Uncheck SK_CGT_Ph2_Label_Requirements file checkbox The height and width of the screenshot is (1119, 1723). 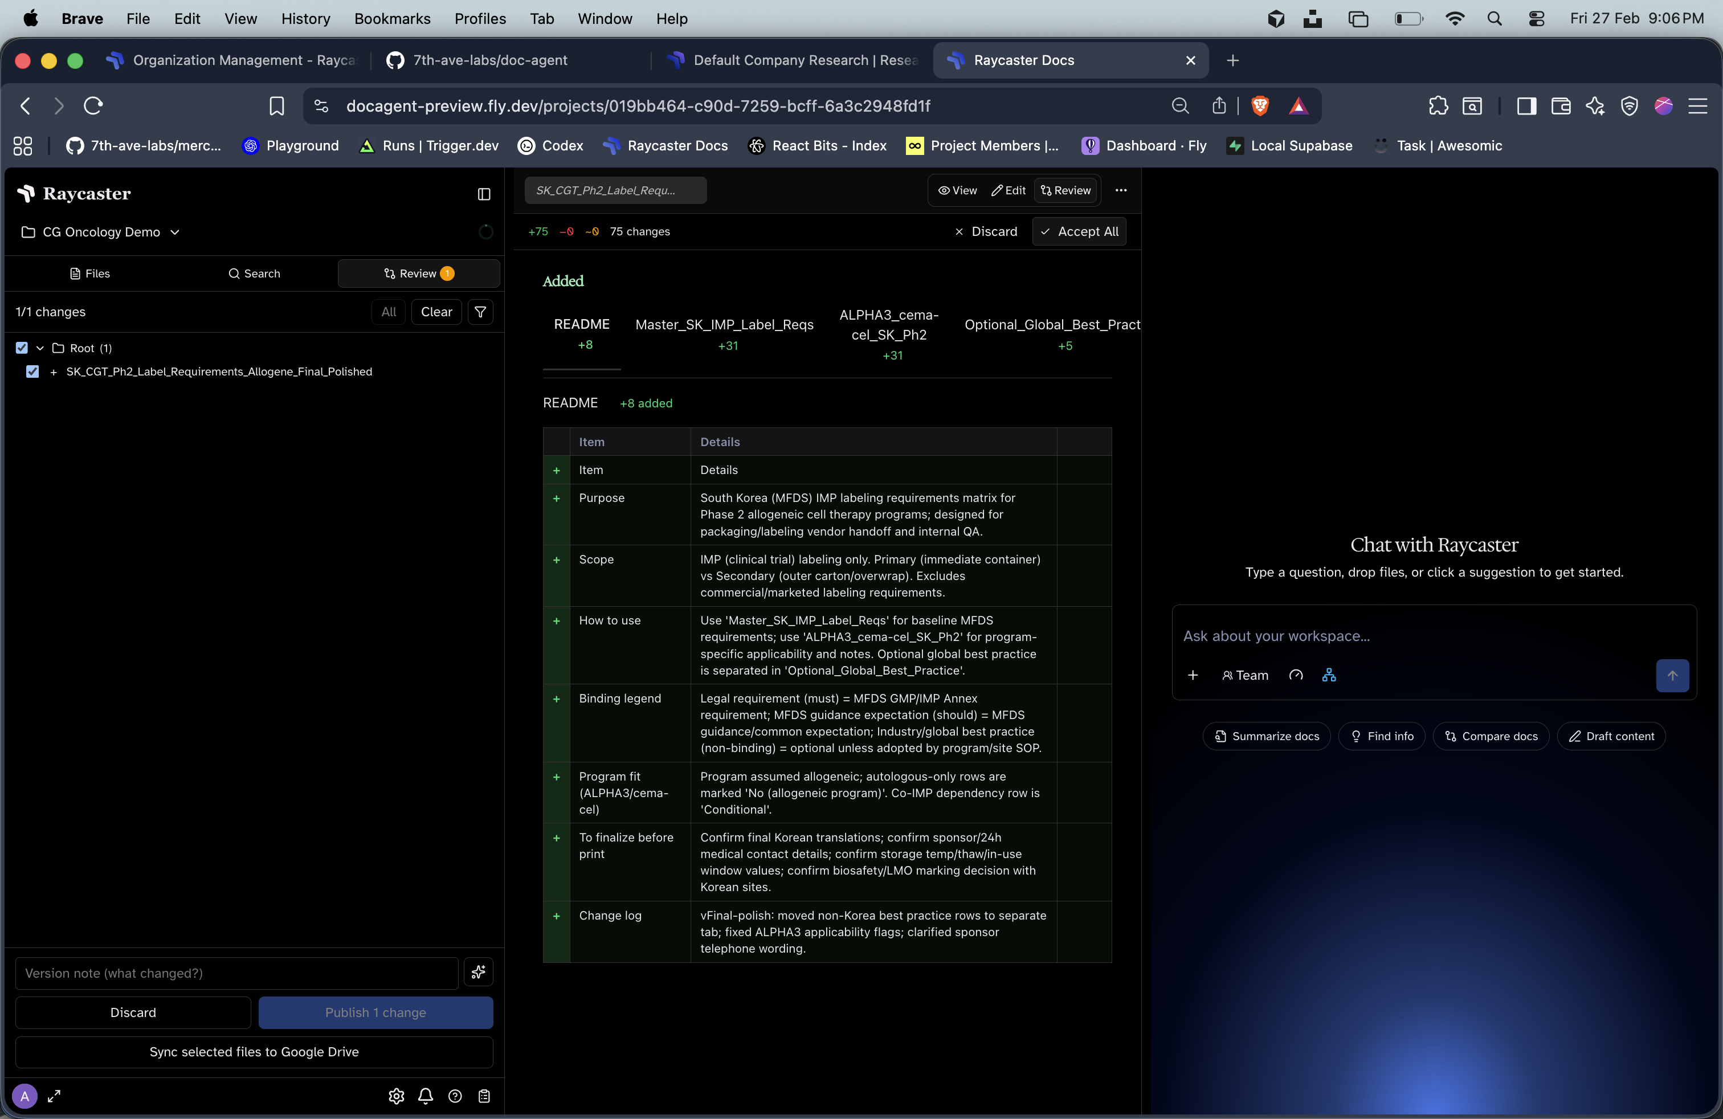32,371
